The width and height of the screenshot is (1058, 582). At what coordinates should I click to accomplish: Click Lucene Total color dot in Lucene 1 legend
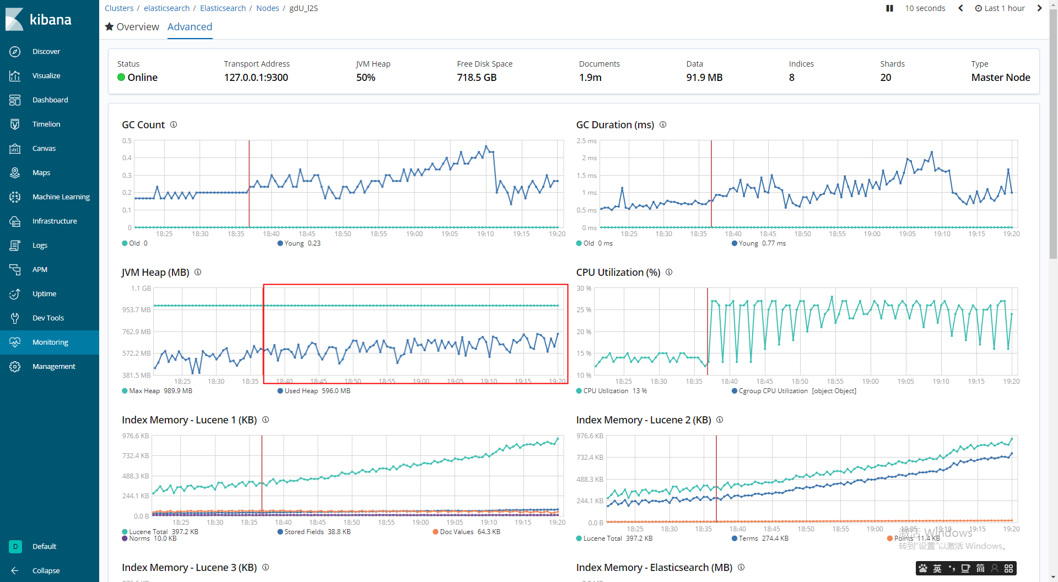[x=125, y=532]
